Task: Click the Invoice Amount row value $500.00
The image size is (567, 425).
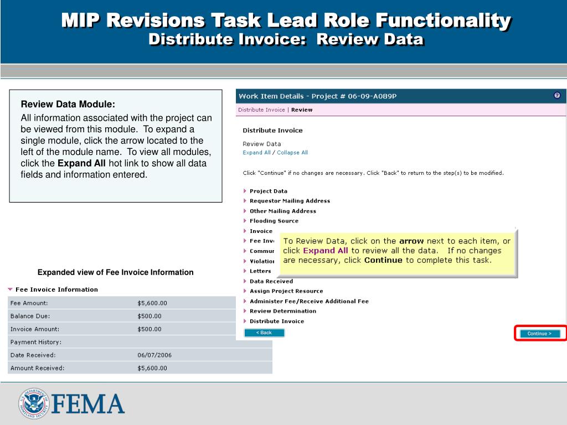Action: click(x=150, y=329)
